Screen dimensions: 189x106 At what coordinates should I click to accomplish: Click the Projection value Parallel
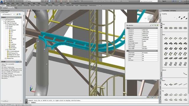tap(150, 41)
